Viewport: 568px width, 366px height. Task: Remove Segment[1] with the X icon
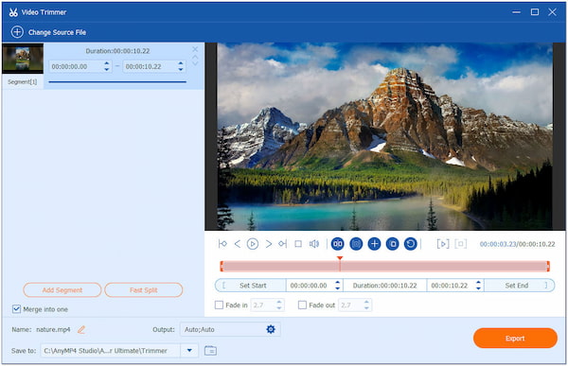[x=195, y=49]
